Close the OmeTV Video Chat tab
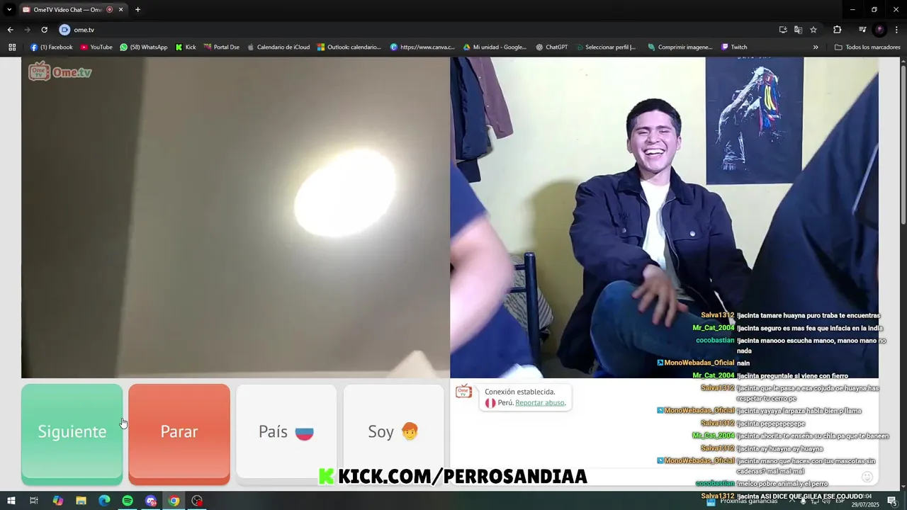The height and width of the screenshot is (510, 907). point(120,10)
